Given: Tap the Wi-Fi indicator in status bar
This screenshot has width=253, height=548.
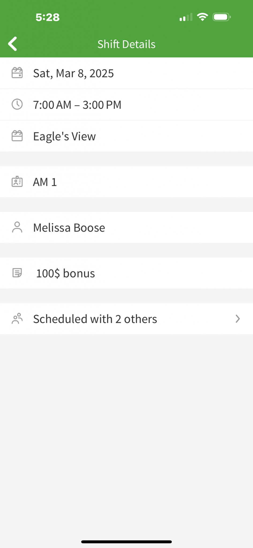Looking at the screenshot, I should tap(202, 17).
